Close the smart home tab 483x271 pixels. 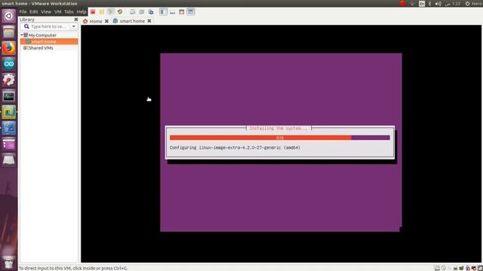tap(149, 21)
